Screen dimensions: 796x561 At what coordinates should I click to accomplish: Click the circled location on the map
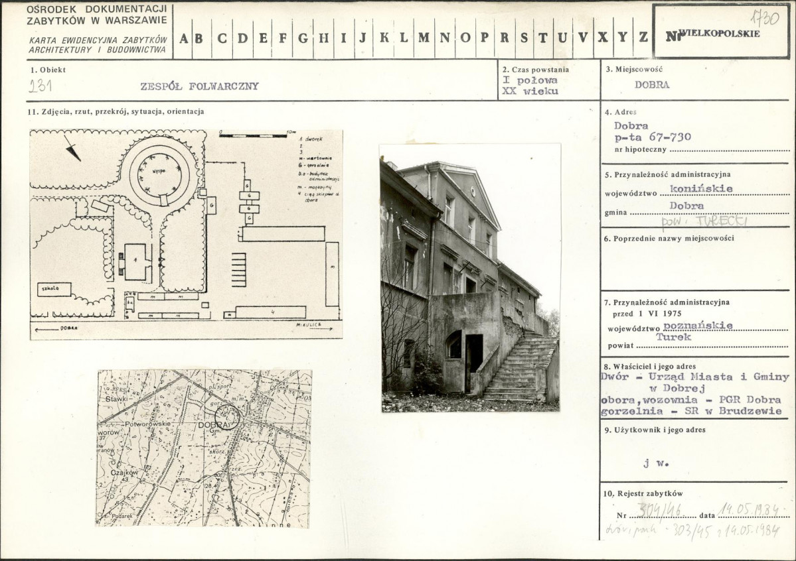point(227,418)
